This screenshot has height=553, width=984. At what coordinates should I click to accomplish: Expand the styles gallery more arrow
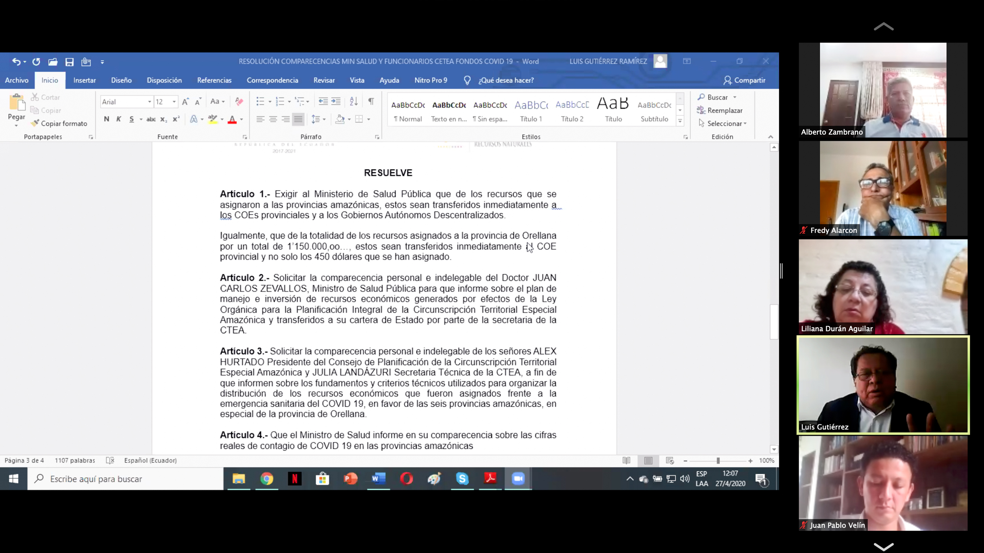[680, 121]
